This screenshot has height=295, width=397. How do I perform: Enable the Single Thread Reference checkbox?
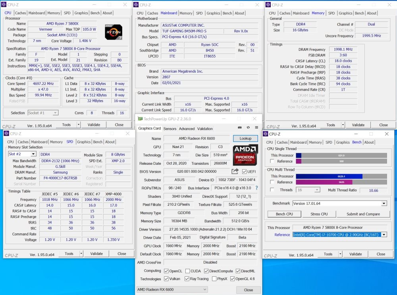(272, 161)
